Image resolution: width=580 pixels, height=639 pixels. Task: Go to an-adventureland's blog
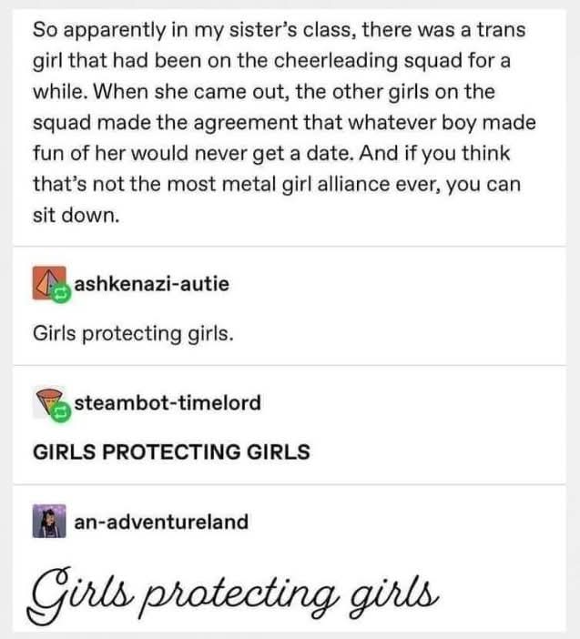(161, 522)
